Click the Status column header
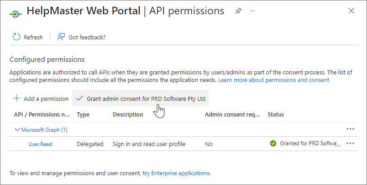The width and height of the screenshot is (367, 185). (276, 115)
